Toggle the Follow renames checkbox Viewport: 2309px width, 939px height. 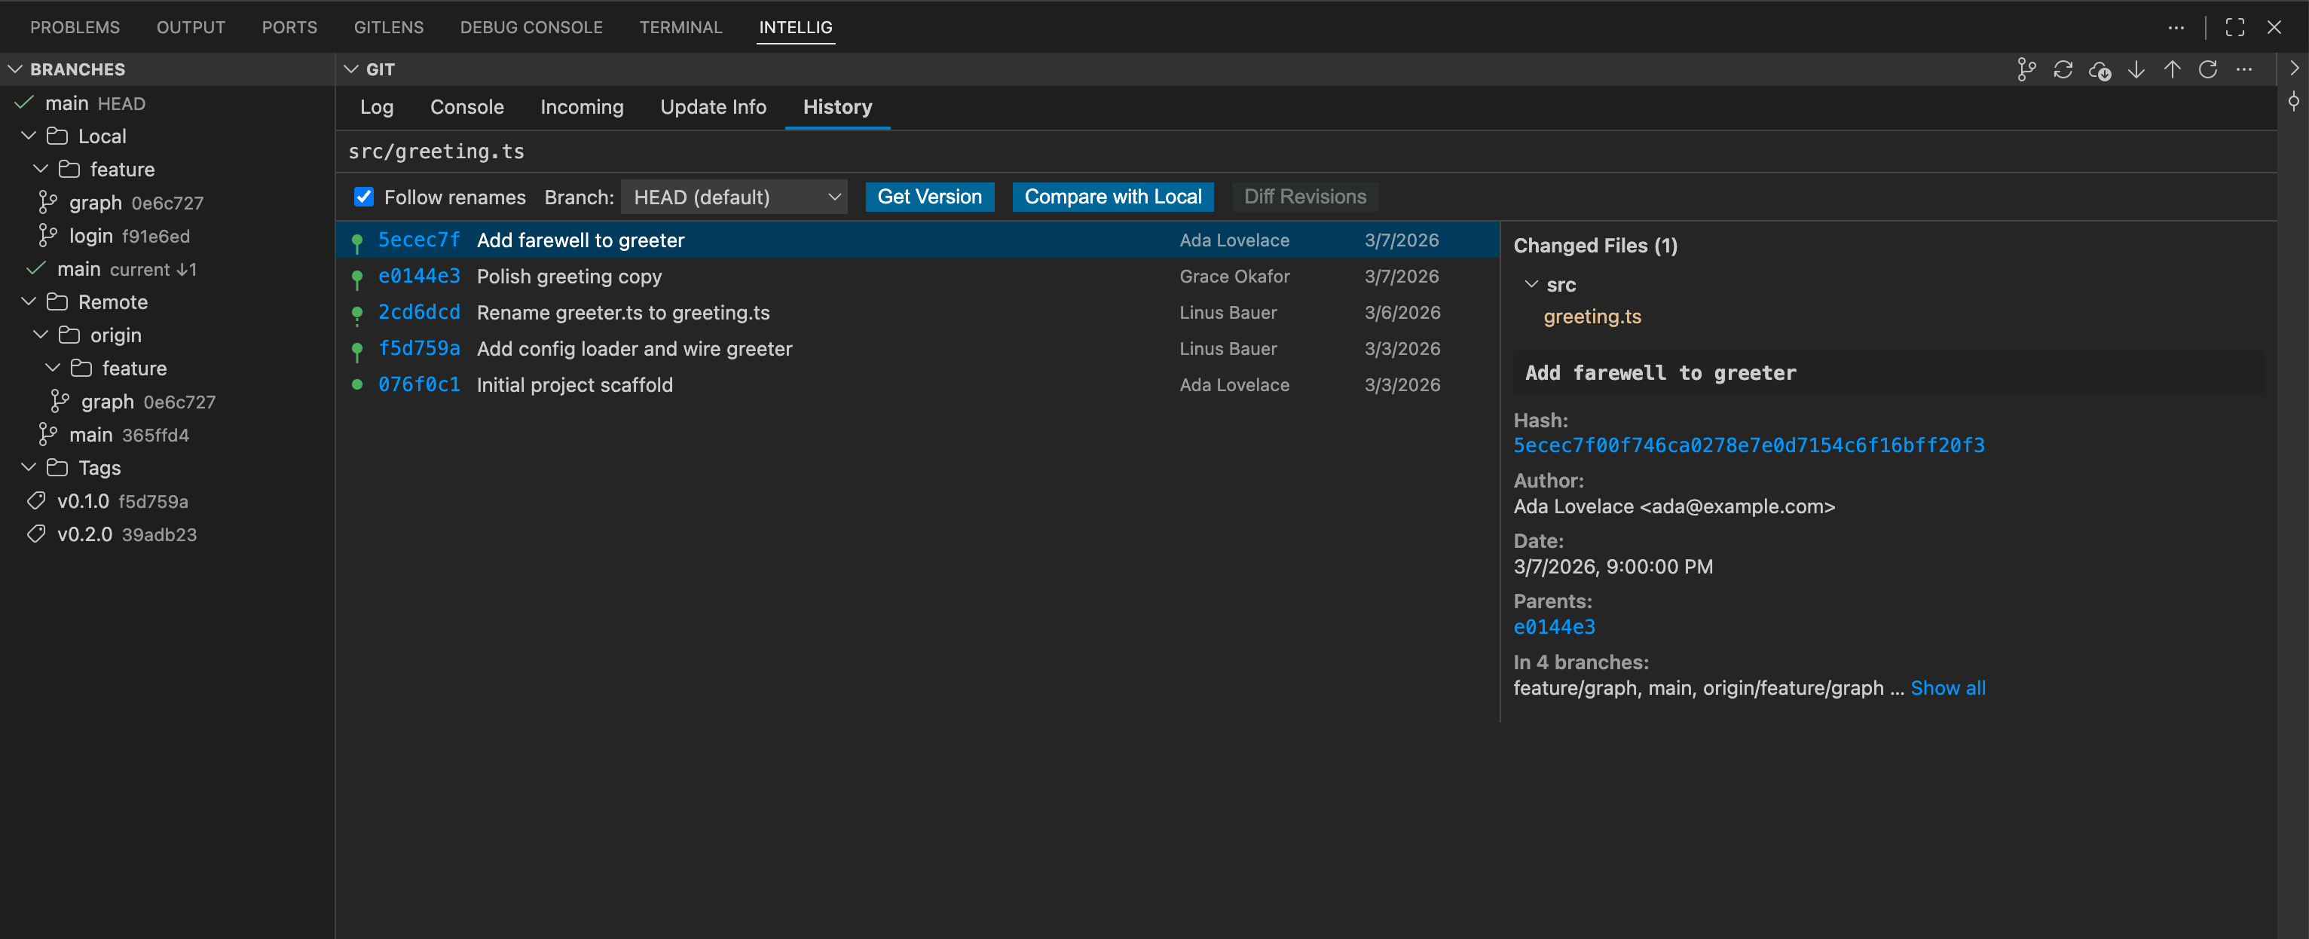364,197
